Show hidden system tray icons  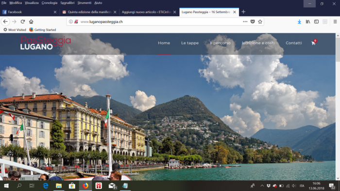[262, 186]
